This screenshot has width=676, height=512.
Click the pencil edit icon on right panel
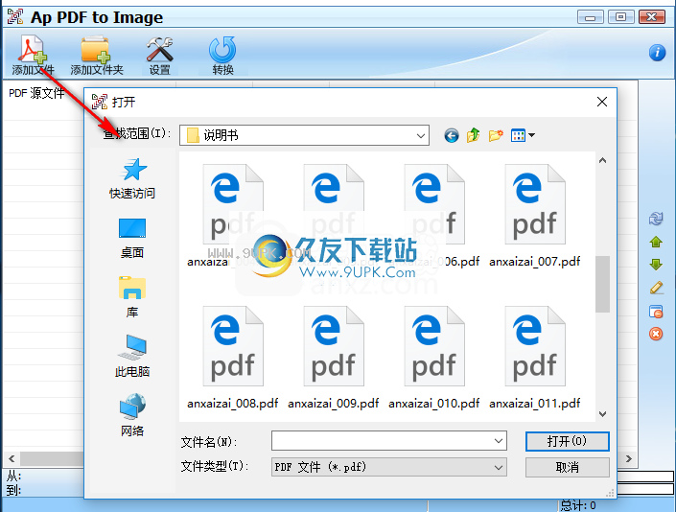pyautogui.click(x=656, y=288)
